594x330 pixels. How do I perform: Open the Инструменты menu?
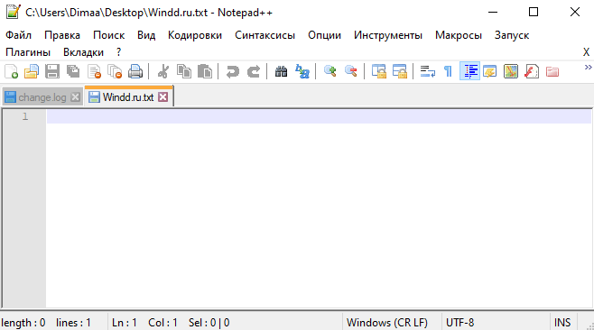[x=388, y=35]
